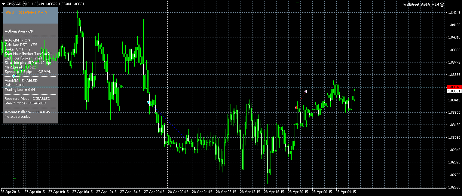Click the '26 Apr 2016' date label
This screenshot has width=462, height=196.
[10, 192]
